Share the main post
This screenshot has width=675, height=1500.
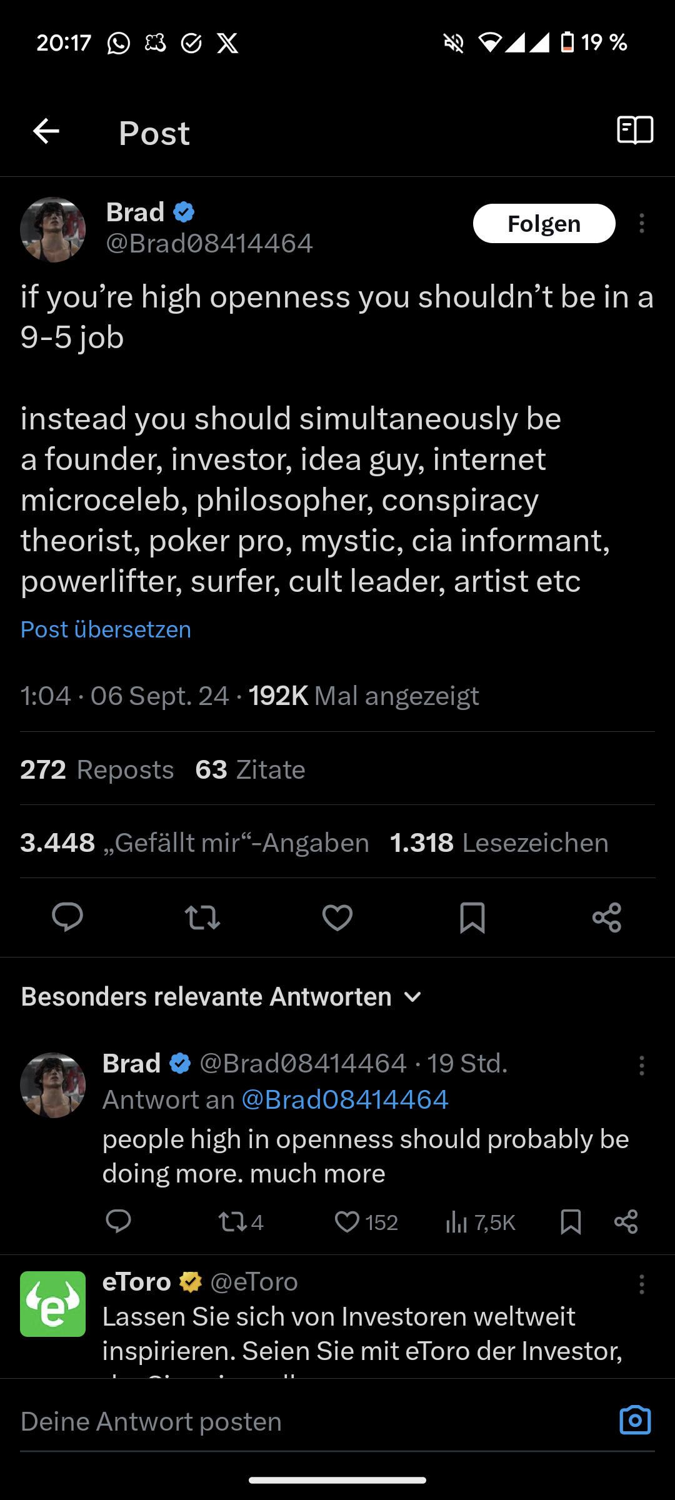coord(606,917)
